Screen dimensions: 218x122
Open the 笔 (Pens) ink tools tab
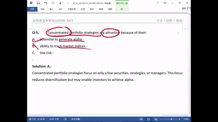point(122,9)
